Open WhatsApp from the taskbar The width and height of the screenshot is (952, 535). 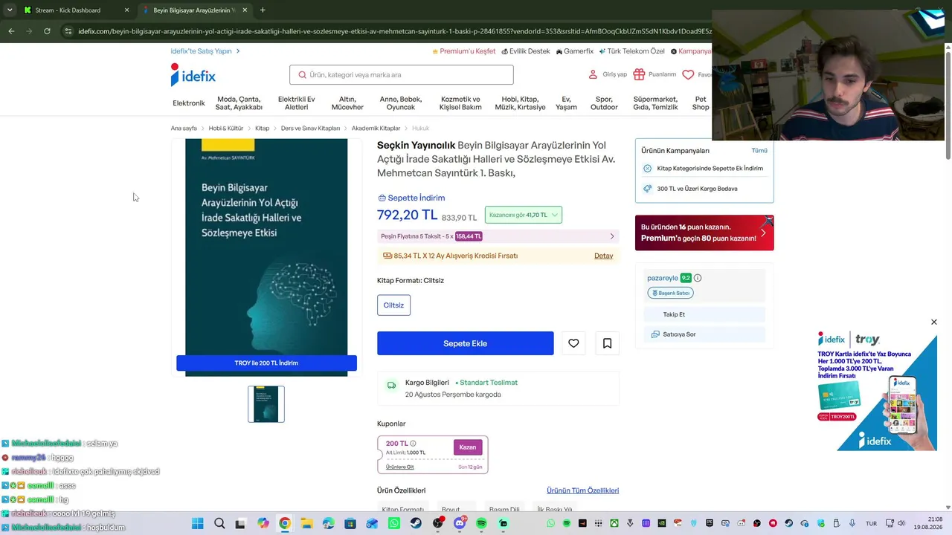pyautogui.click(x=394, y=524)
